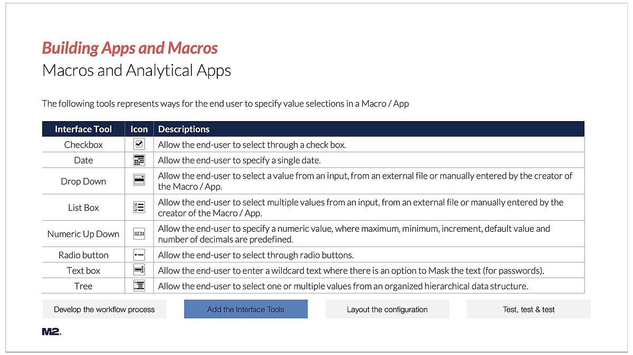Image resolution: width=633 pixels, height=355 pixels.
Task: Click the M2 logo
Action: coord(52,332)
